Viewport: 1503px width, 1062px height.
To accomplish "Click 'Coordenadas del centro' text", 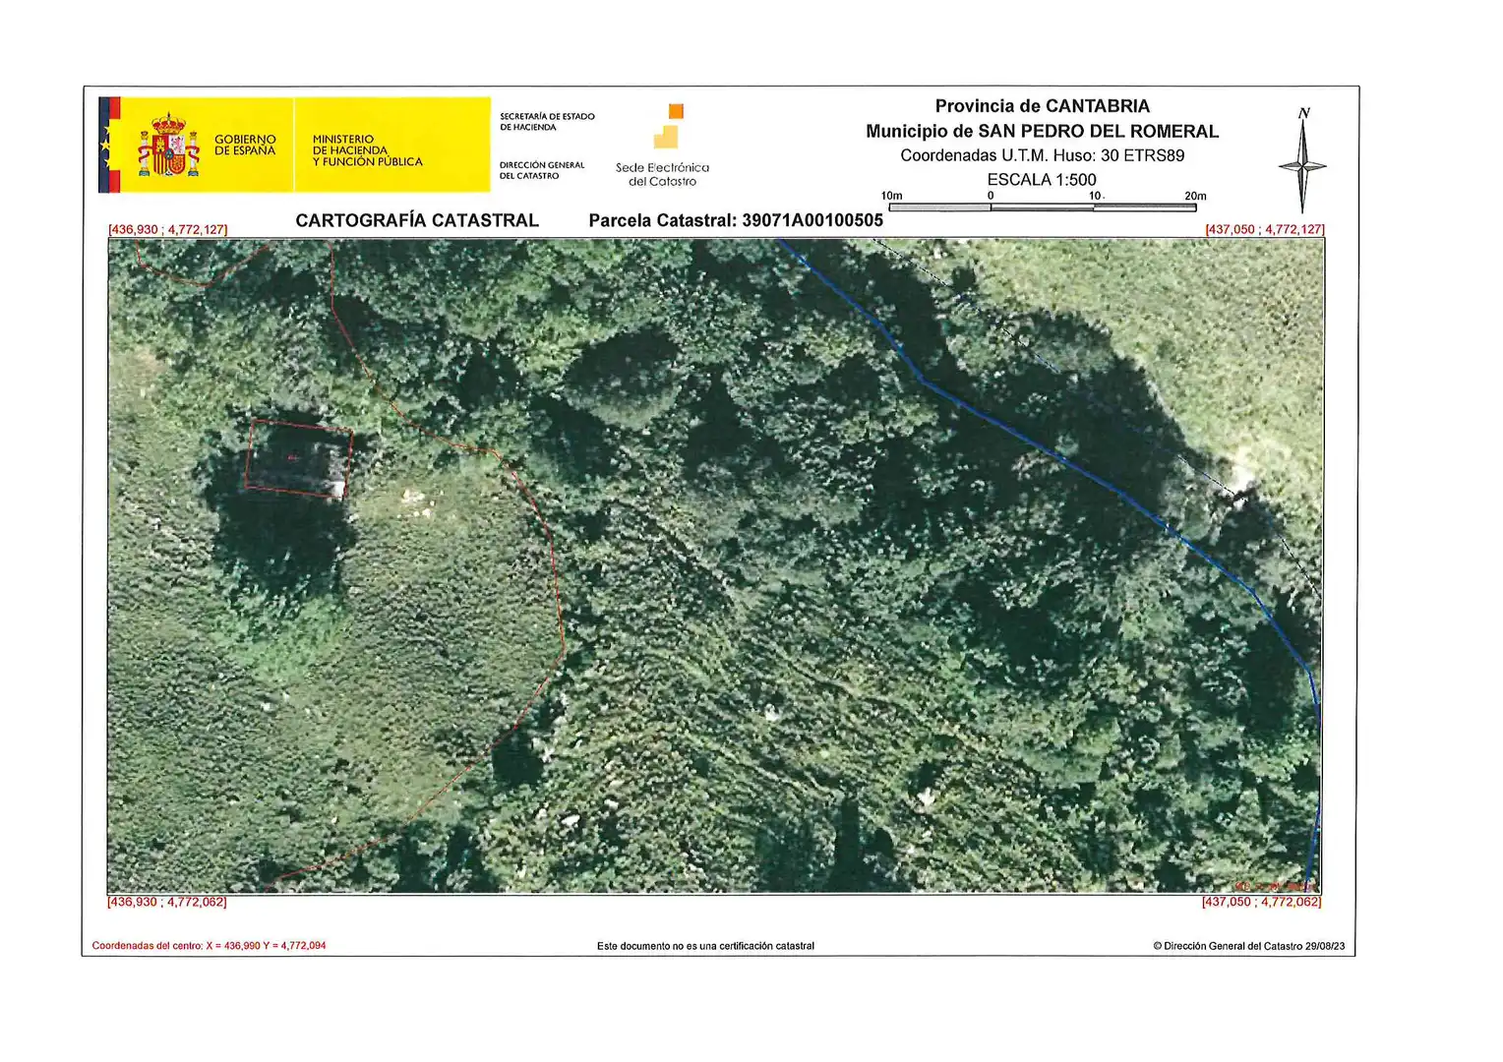I will [x=209, y=946].
